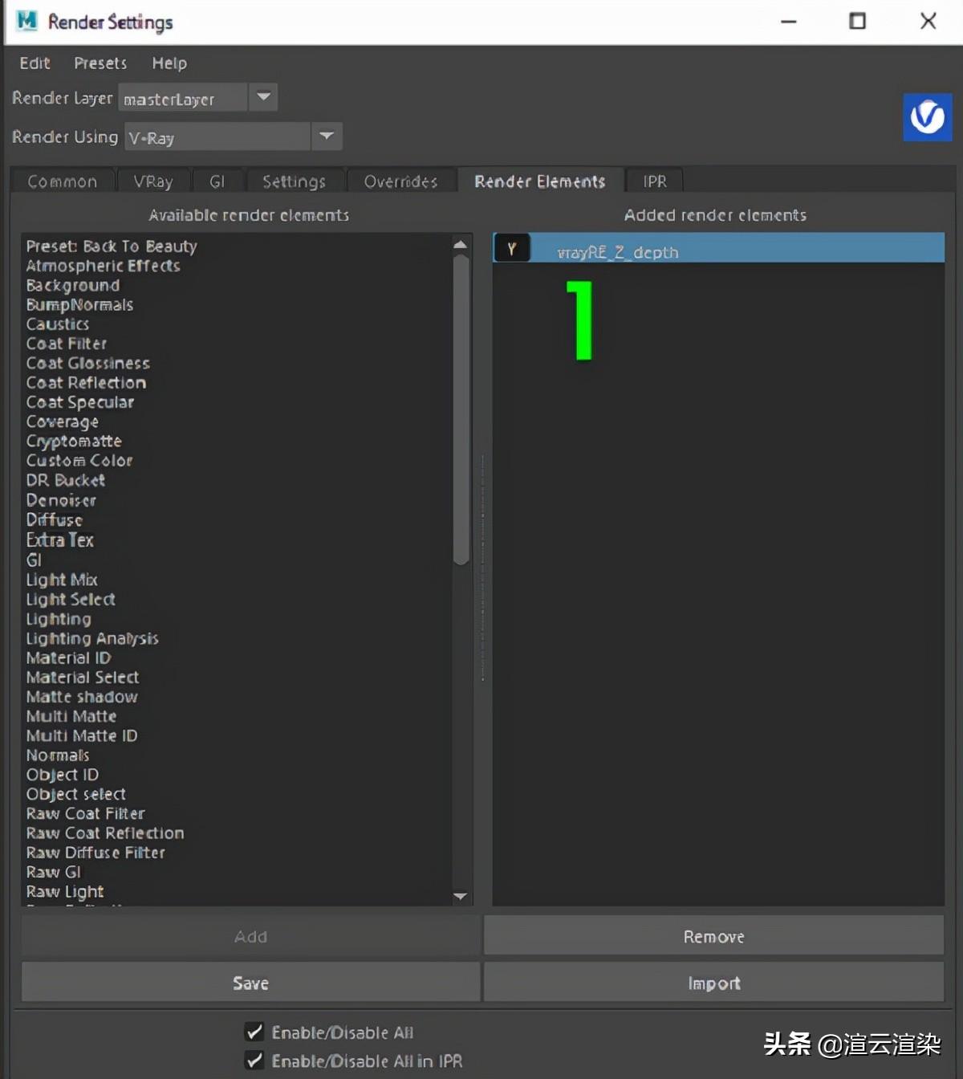
Task: Select Extra Tex element
Action: coord(59,539)
